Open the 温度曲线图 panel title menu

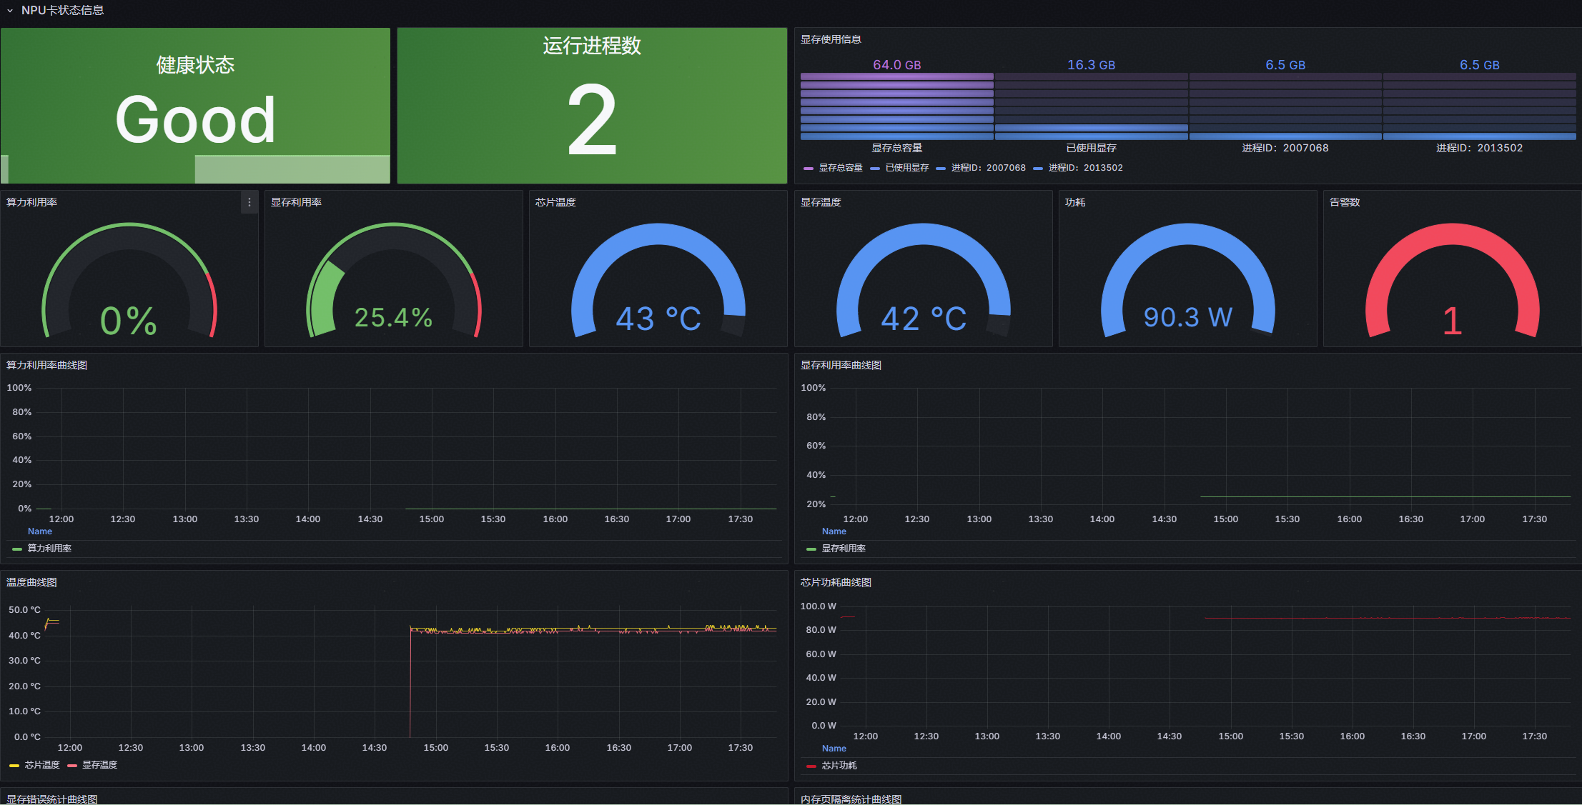pos(31,583)
